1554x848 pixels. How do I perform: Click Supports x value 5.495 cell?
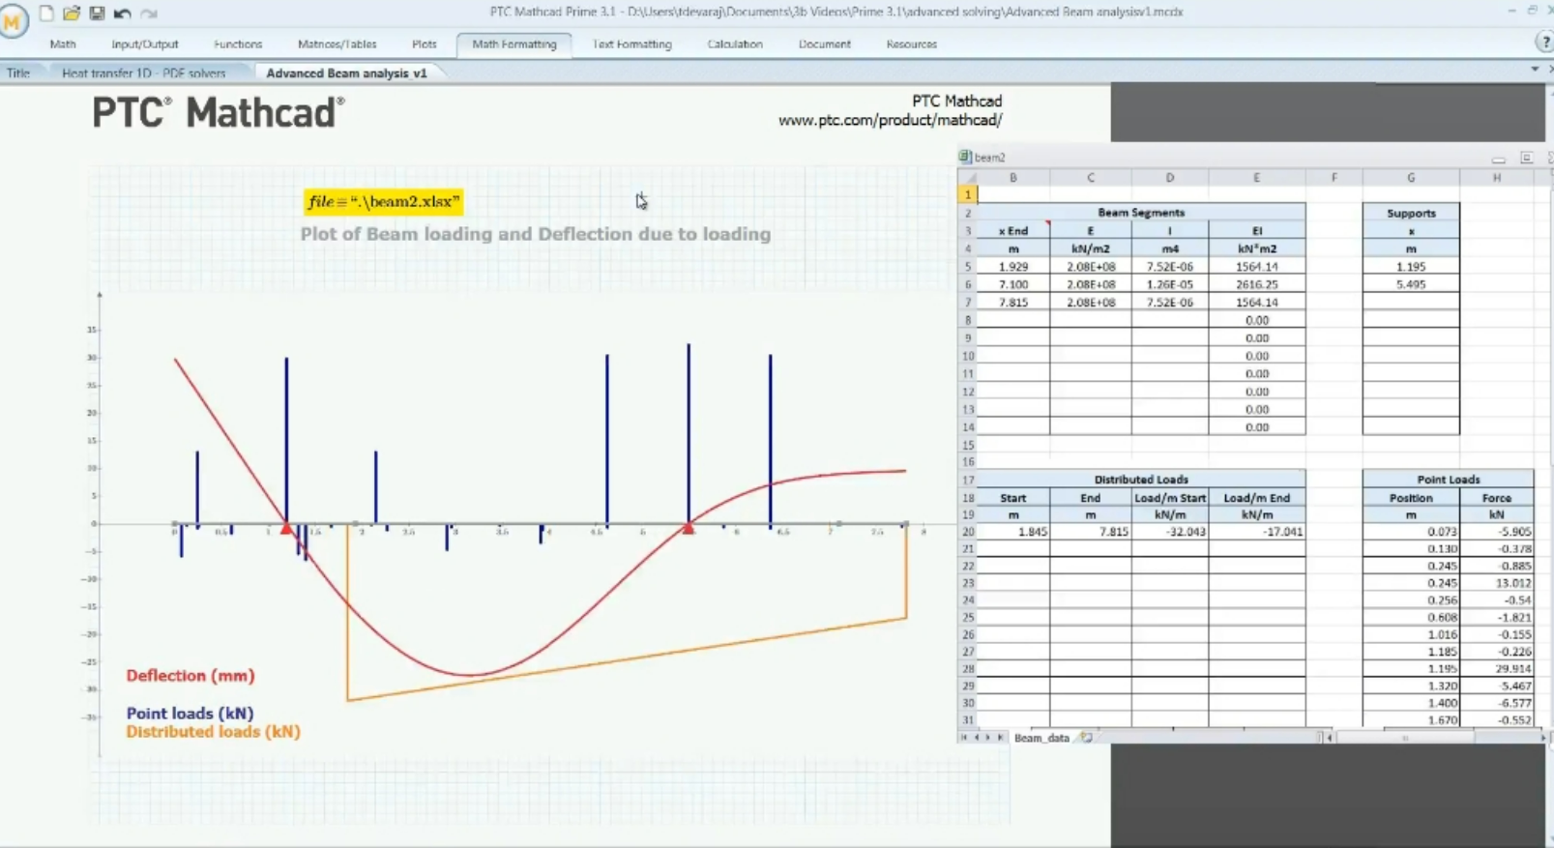[x=1411, y=285]
